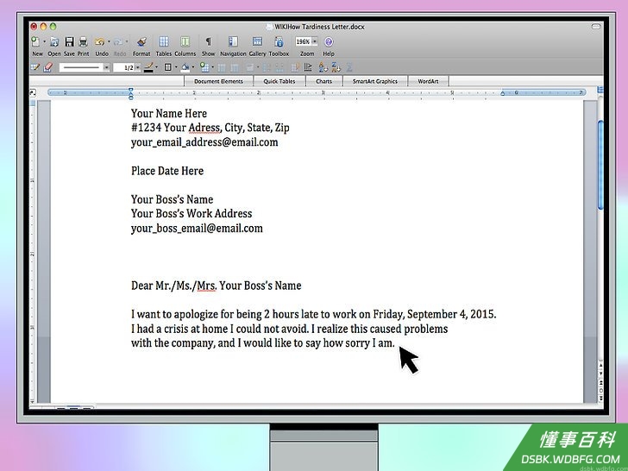The height and width of the screenshot is (471, 628).
Task: Click the Save floppy disk icon
Action: pyautogui.click(x=70, y=41)
